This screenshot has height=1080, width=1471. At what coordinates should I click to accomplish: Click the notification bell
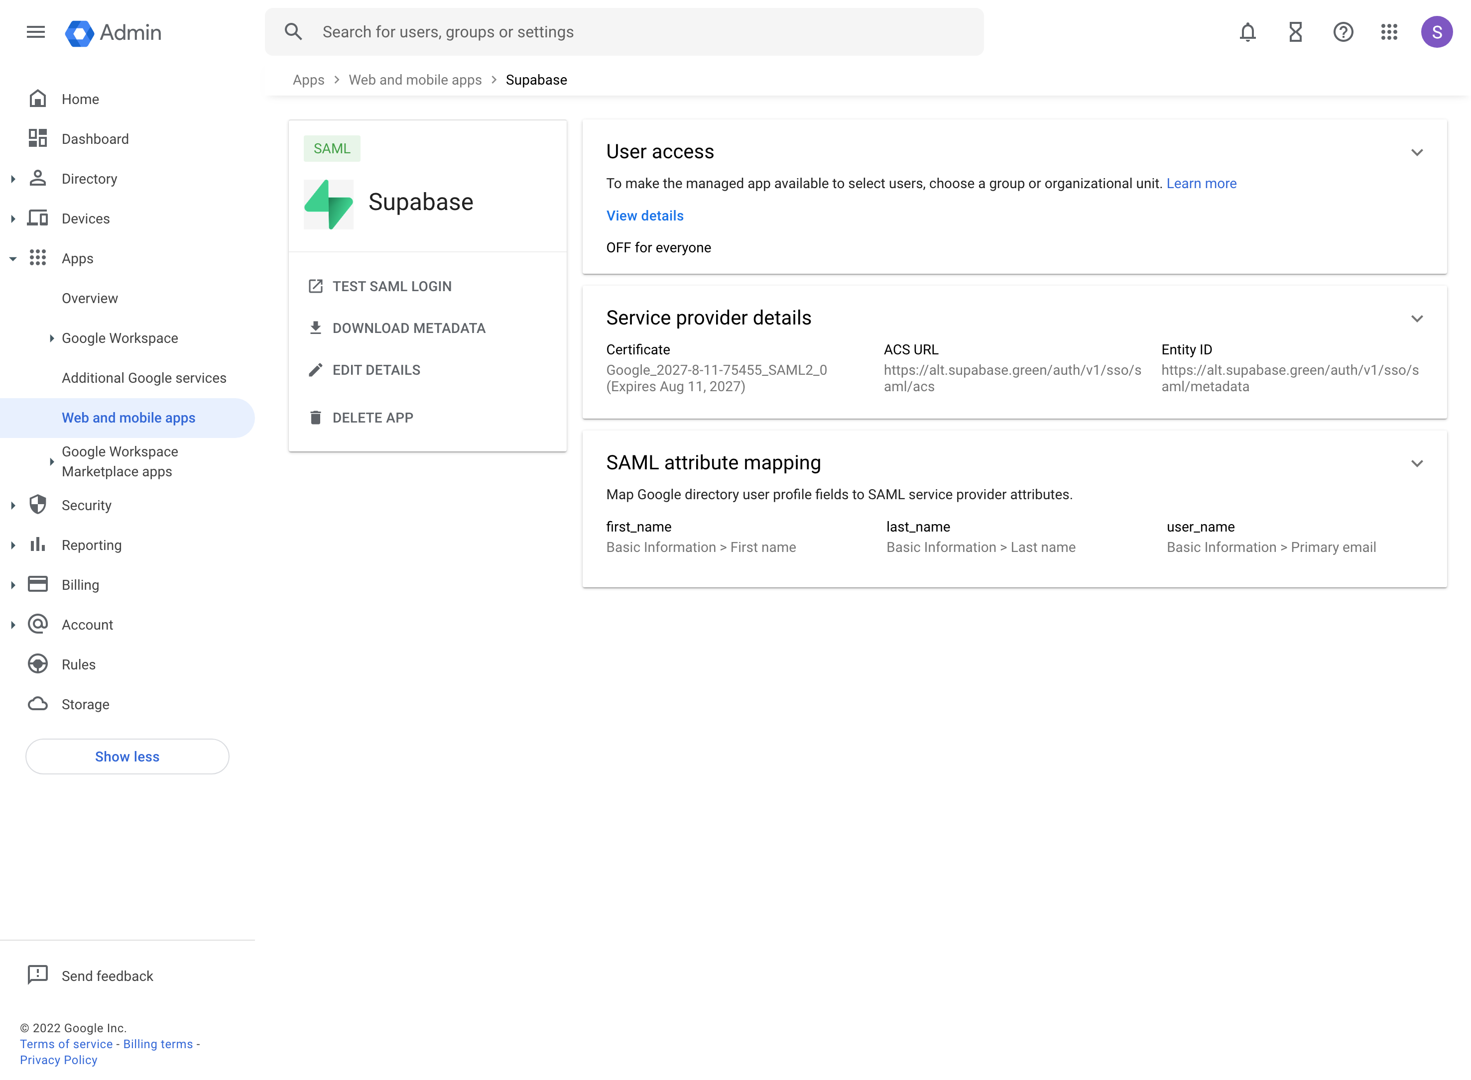pyautogui.click(x=1248, y=32)
